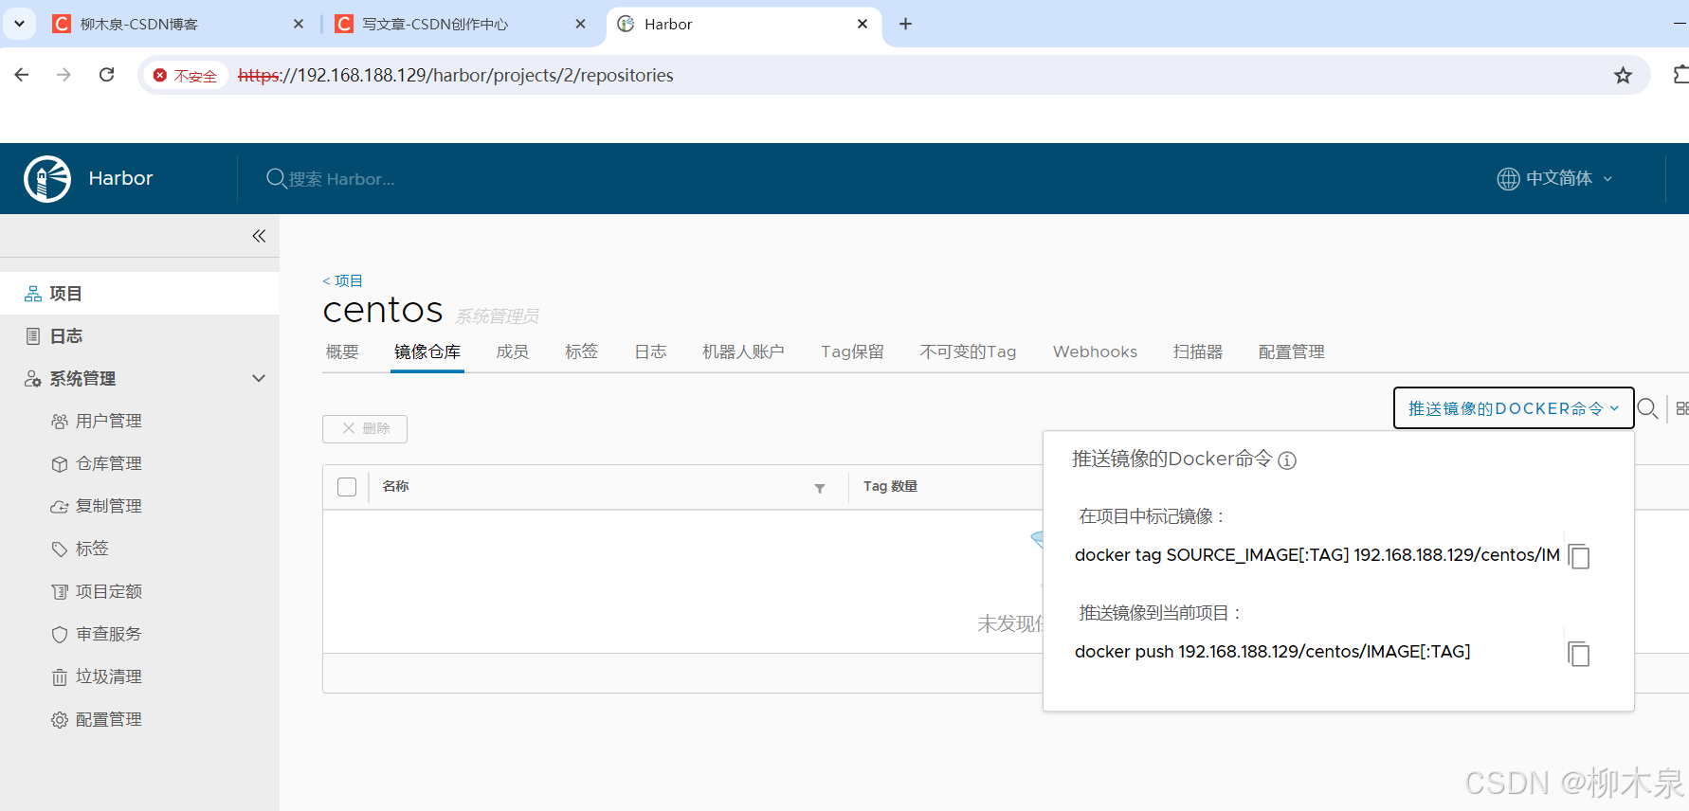Viewport: 1689px width, 811px height.
Task: Close the Harbor browser tab
Action: (x=863, y=24)
